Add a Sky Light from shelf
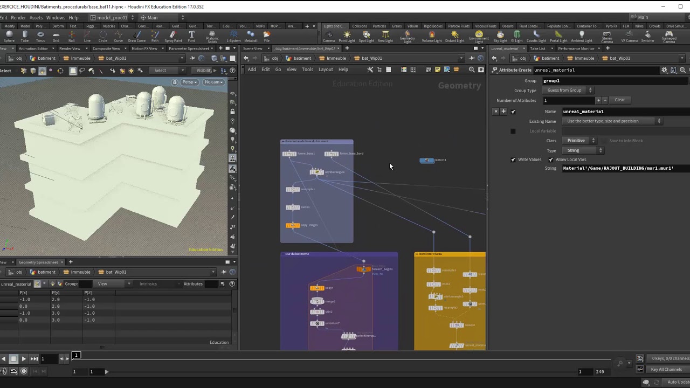The width and height of the screenshot is (690, 388). coord(500,37)
